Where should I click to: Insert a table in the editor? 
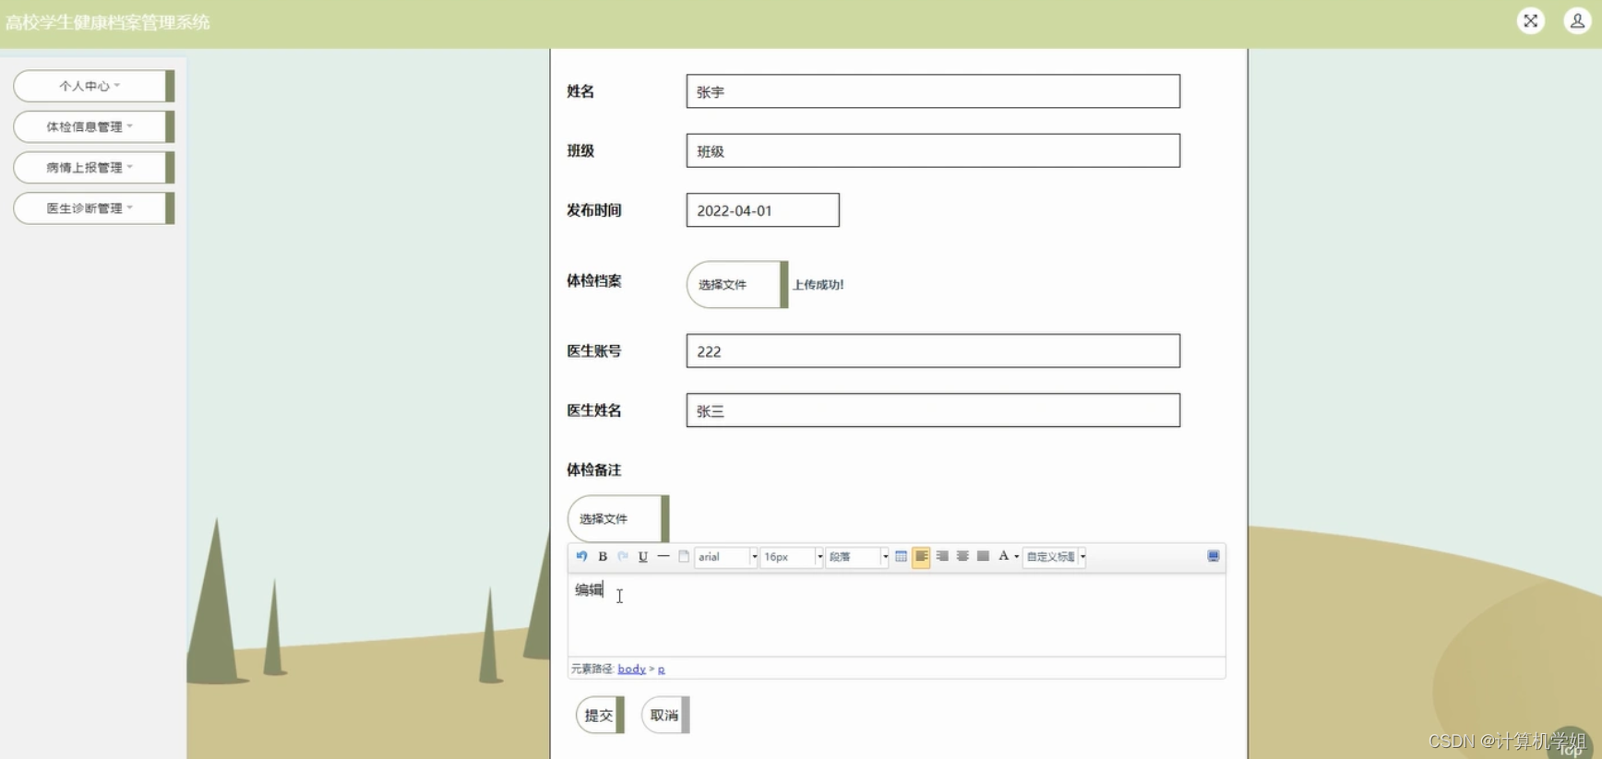901,556
